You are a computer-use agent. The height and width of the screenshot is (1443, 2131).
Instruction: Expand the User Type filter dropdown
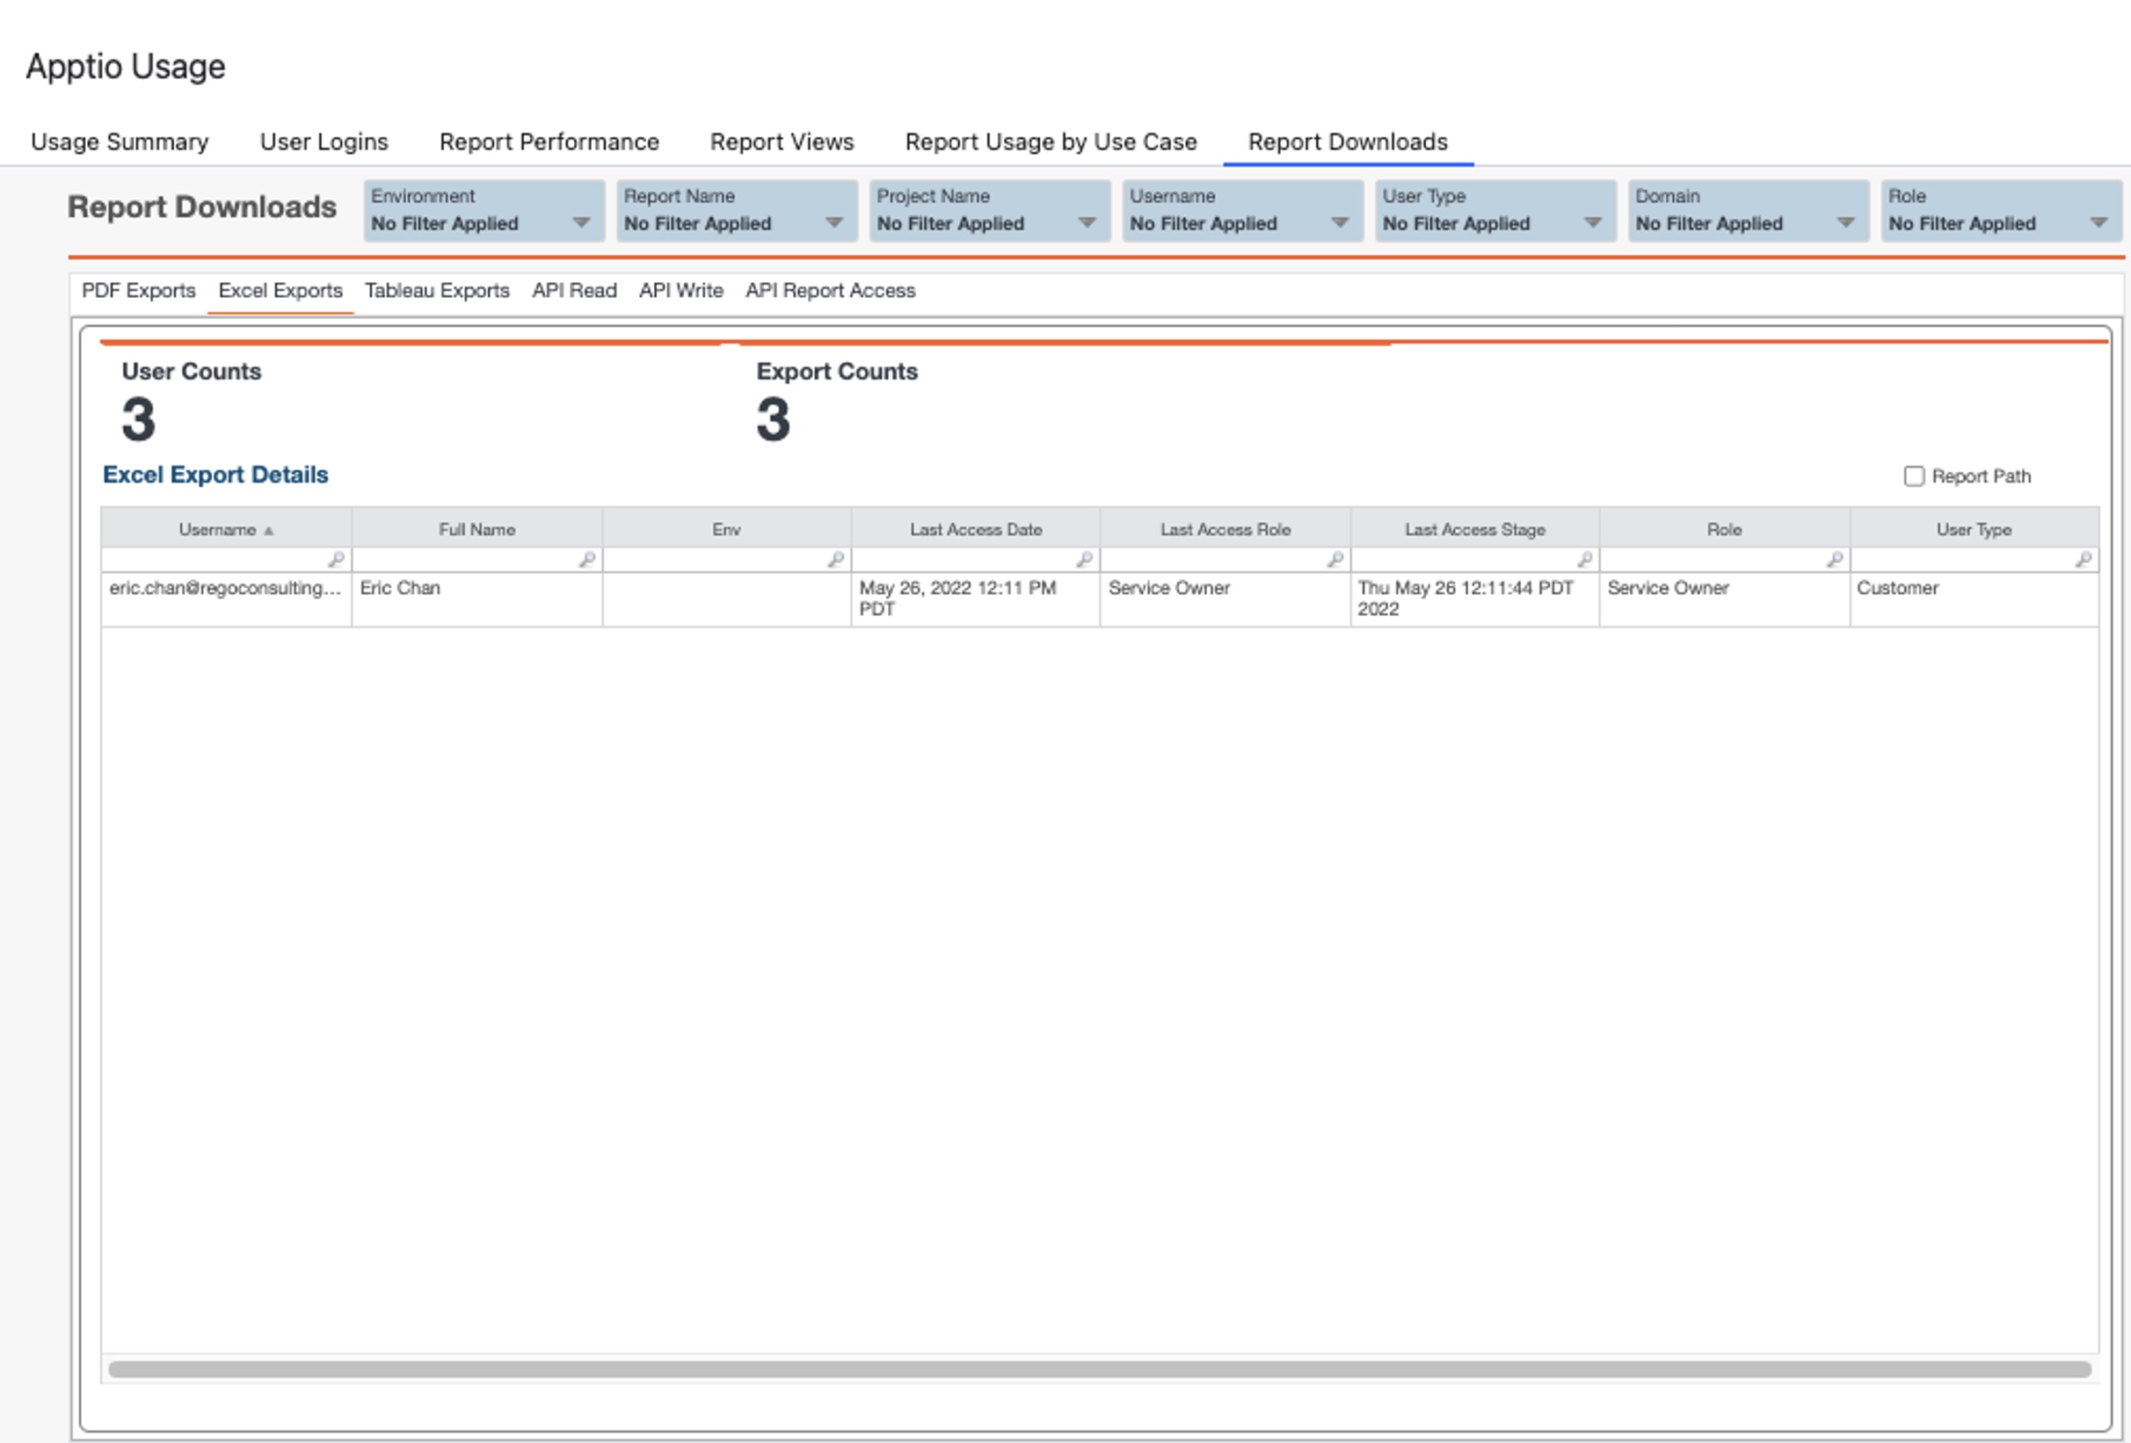tap(1496, 211)
